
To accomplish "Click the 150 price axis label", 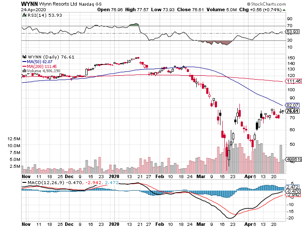I will 291,58.
